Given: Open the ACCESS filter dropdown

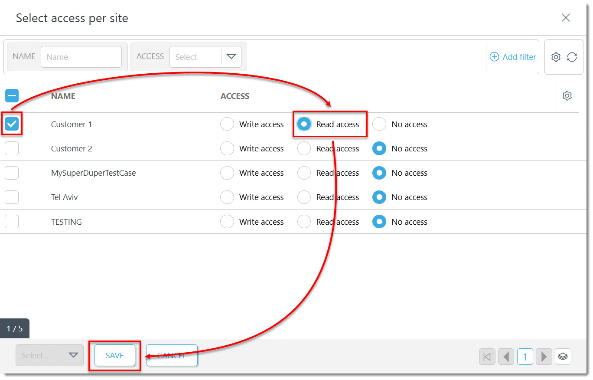Looking at the screenshot, I should coord(205,57).
